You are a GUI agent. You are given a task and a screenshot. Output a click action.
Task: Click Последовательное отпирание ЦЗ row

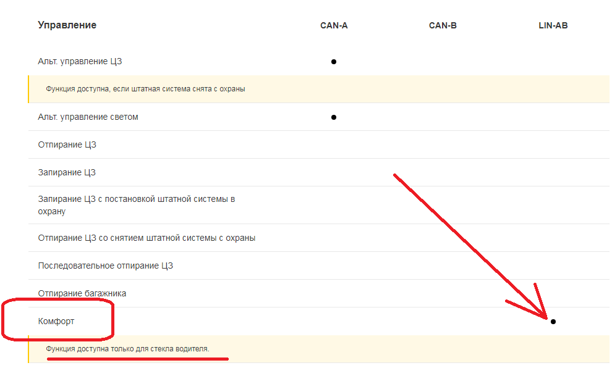pyautogui.click(x=105, y=266)
